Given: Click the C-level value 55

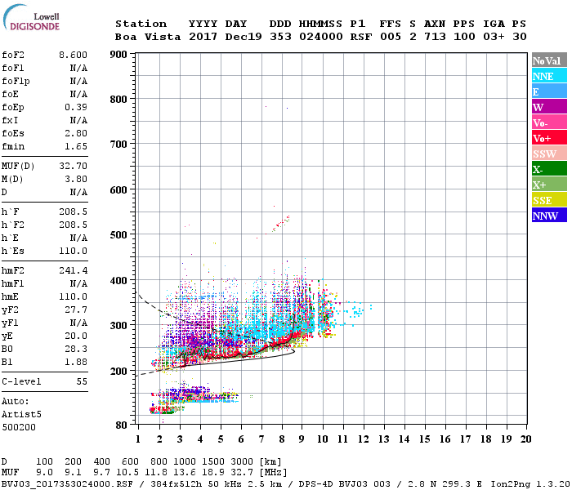Looking at the screenshot, I should click(82, 382).
